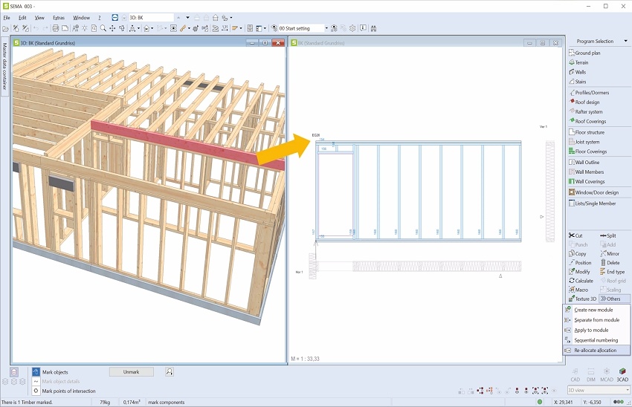Screen dimensions: 632x407
Task: Click the Macro tool
Action: (x=578, y=290)
